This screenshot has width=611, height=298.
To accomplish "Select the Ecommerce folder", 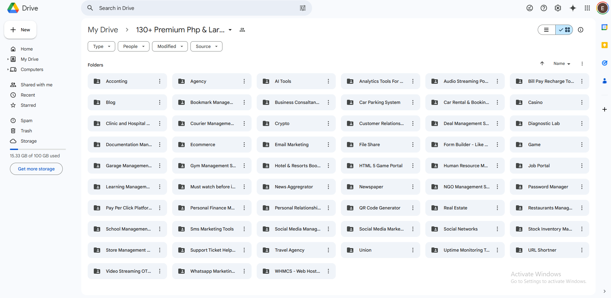I will pos(212,145).
